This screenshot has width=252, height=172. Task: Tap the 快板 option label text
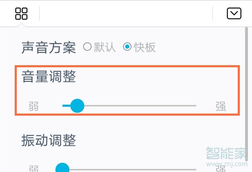coord(145,47)
